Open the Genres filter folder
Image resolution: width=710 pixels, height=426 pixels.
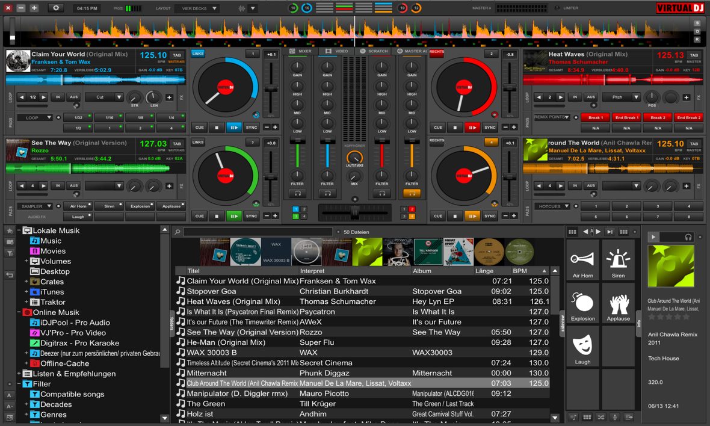[54, 414]
